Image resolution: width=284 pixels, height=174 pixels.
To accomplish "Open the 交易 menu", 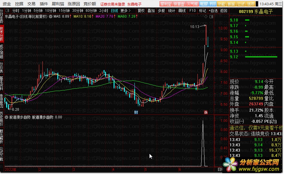I will point(31,4).
